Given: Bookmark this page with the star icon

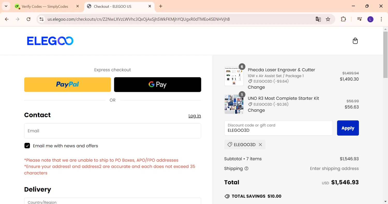Looking at the screenshot, I should (x=328, y=19).
